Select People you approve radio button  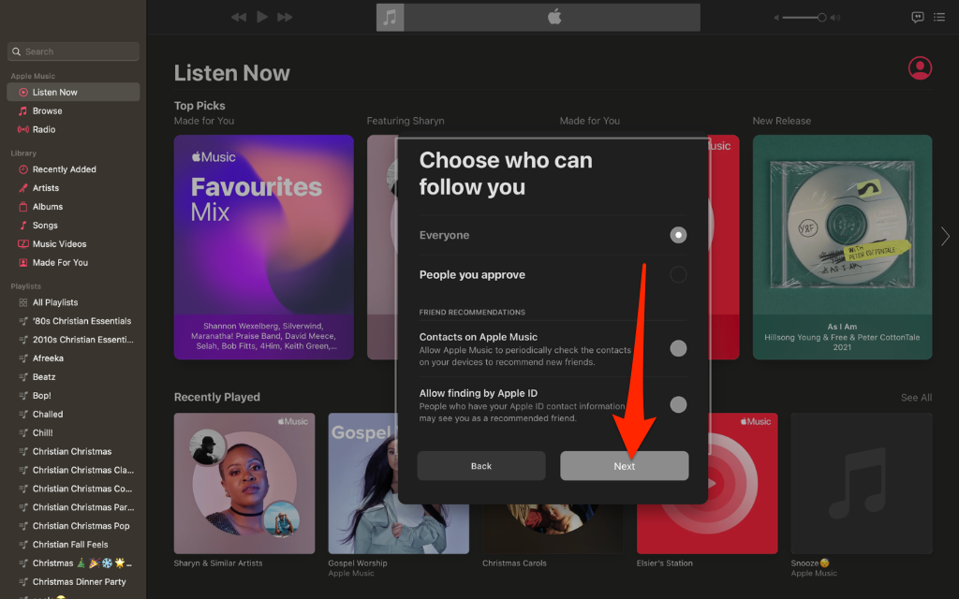pyautogui.click(x=678, y=274)
